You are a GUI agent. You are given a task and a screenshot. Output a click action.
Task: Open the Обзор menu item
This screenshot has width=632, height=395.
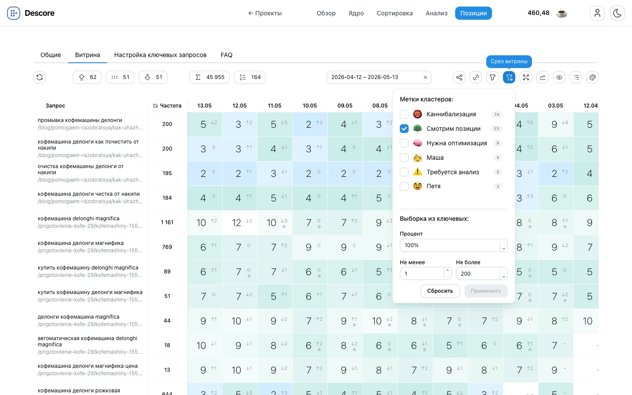coord(326,13)
